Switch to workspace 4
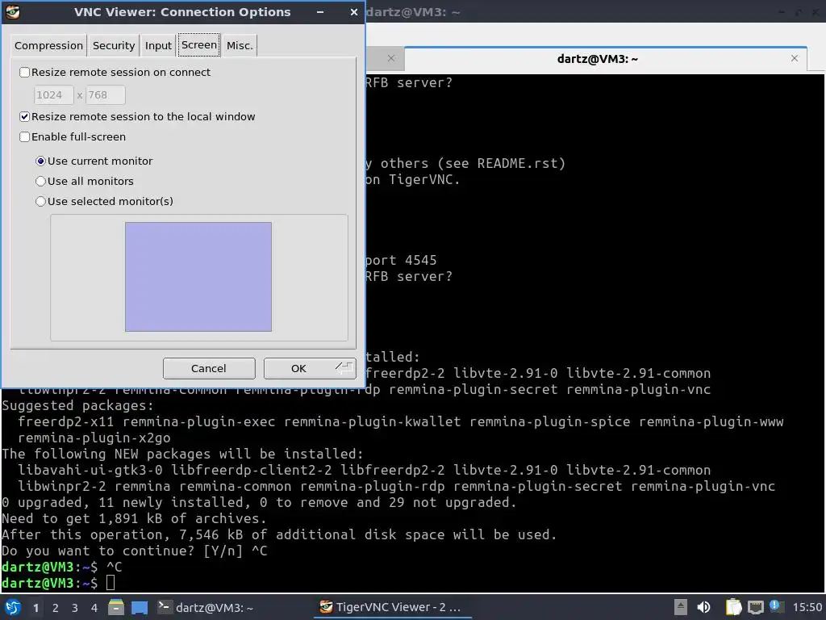826x620 pixels. [94, 608]
